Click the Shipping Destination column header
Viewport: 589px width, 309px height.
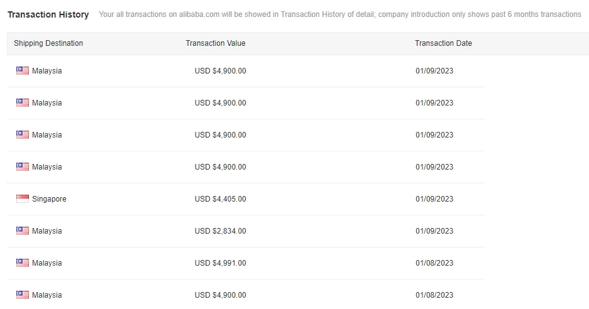(x=48, y=43)
